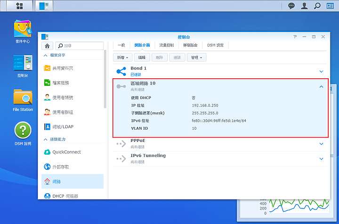Image resolution: width=339 pixels, height=224 pixels.
Task: Click the traffic graph in background widget
Action: click(299, 207)
